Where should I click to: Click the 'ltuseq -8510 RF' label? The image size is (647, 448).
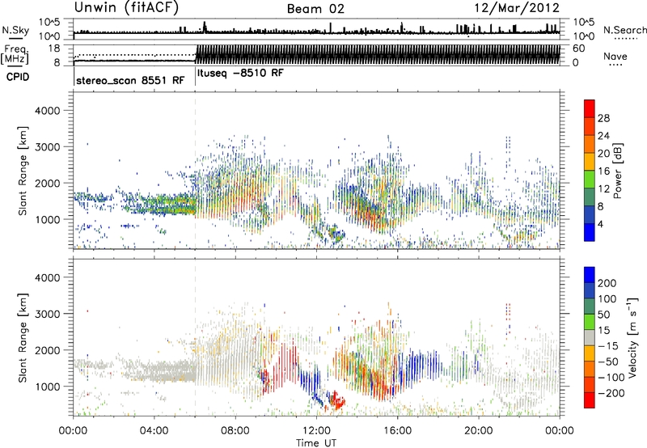[240, 74]
